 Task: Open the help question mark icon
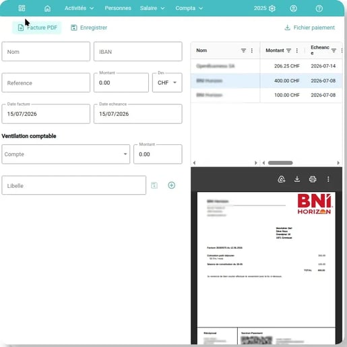click(x=319, y=9)
